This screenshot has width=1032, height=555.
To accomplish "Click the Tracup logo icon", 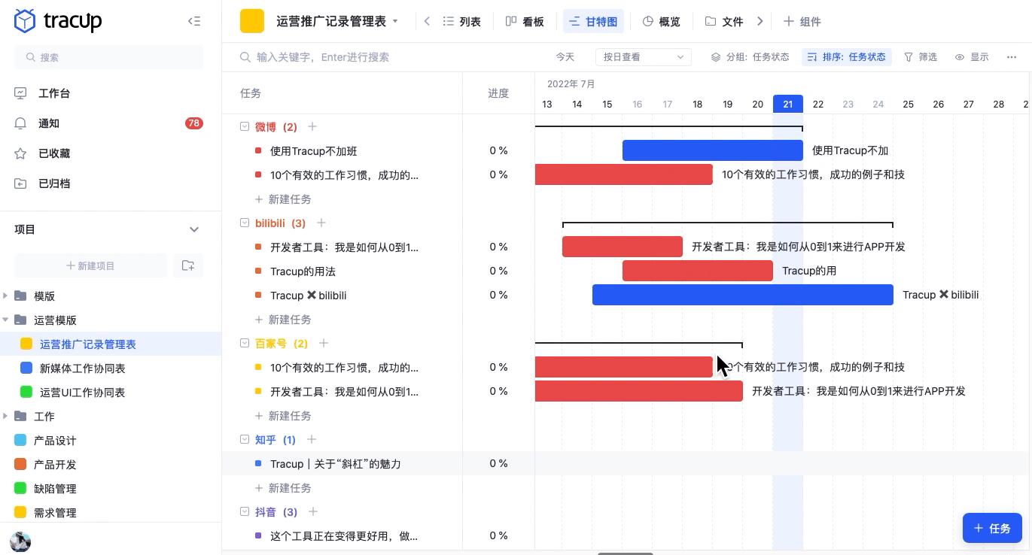I will 26,21.
